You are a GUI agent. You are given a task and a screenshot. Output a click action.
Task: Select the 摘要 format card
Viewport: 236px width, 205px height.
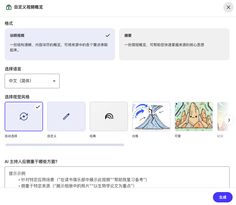(x=174, y=44)
